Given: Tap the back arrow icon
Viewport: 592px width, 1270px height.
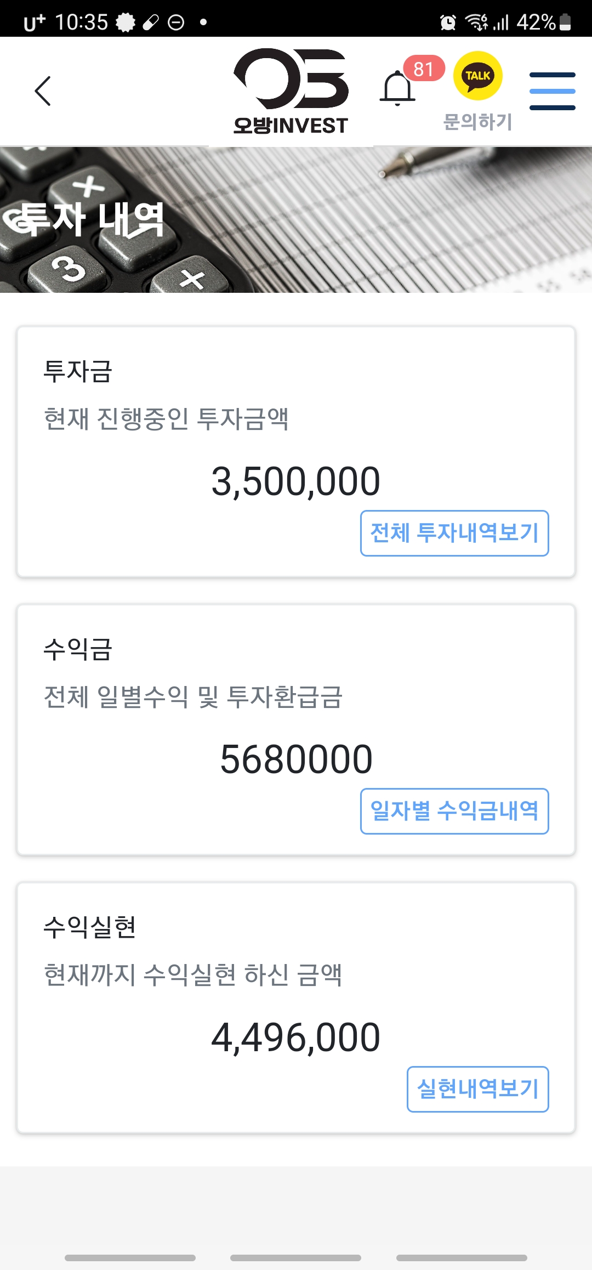Looking at the screenshot, I should (x=43, y=91).
